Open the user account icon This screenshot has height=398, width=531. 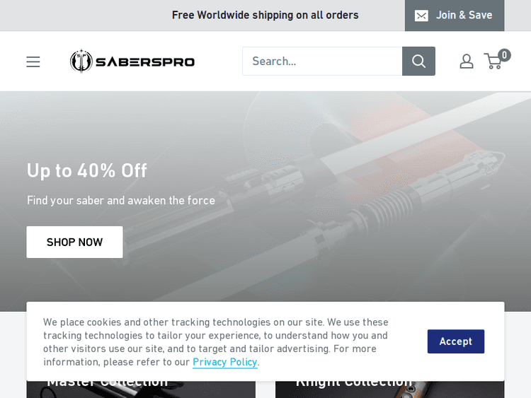467,62
